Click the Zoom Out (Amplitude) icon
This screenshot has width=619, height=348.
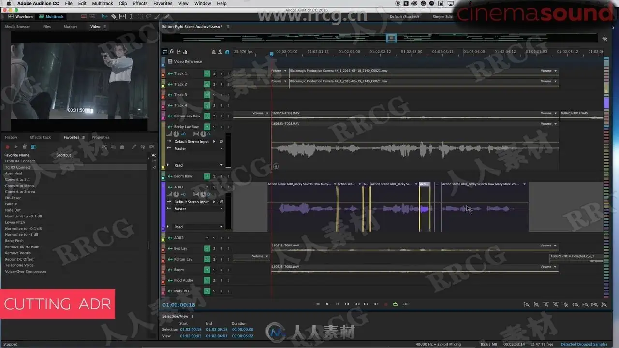[x=536, y=304]
